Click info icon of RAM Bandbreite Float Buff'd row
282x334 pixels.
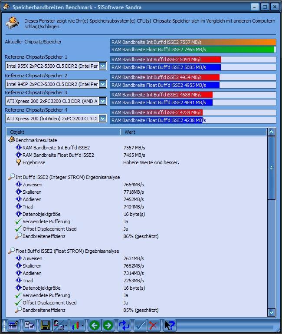pos(19,155)
